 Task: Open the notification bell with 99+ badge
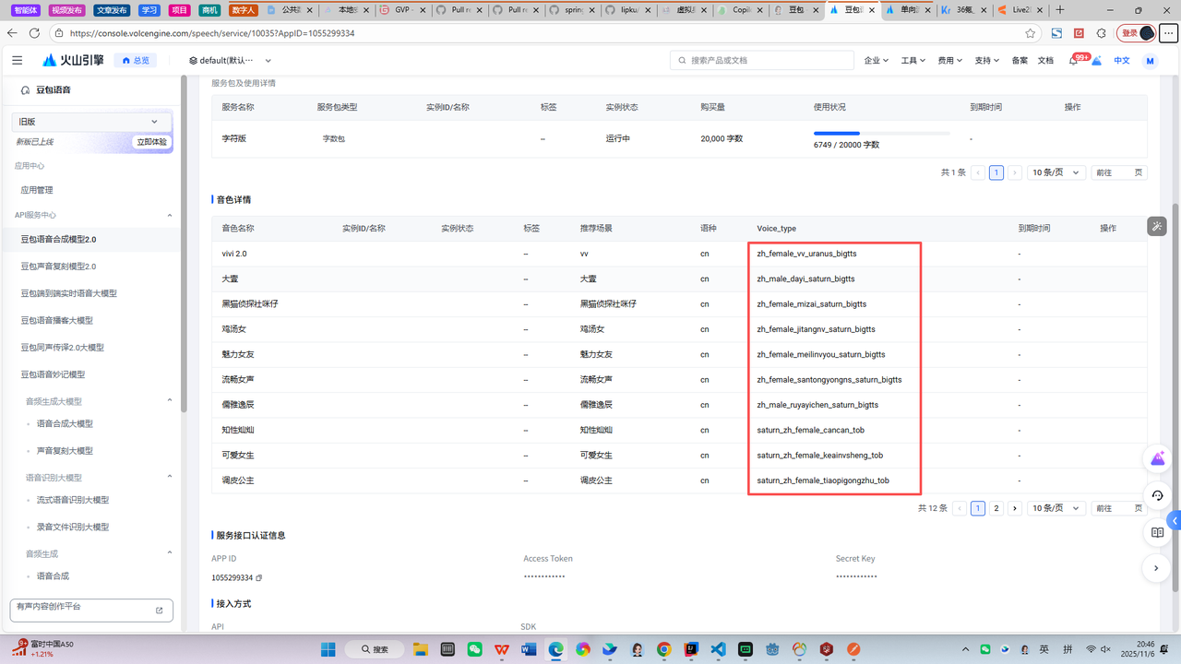click(x=1074, y=60)
